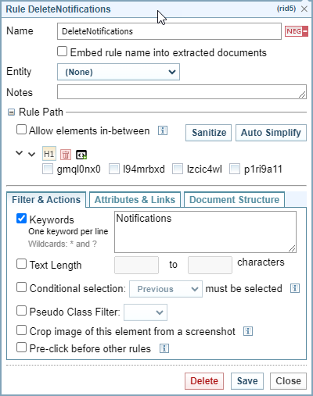Open info icon beside Conditional selection
Image resolution: width=313 pixels, height=396 pixels.
[295, 288]
